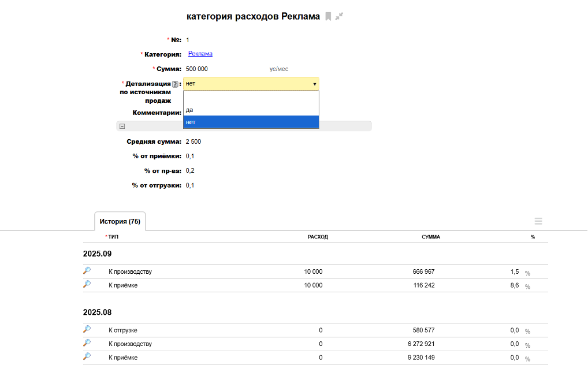
Task: Click the collapse arrows icon beside the title
Action: [340, 17]
